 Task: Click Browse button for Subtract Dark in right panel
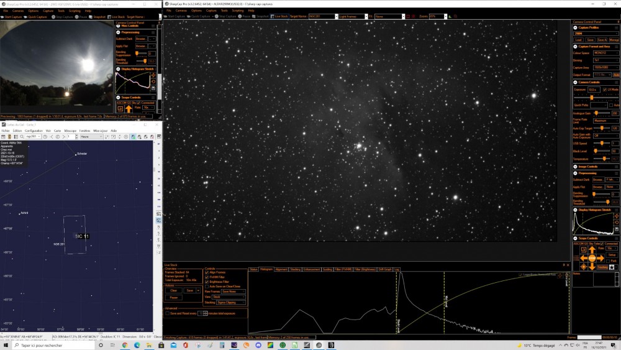tap(597, 180)
